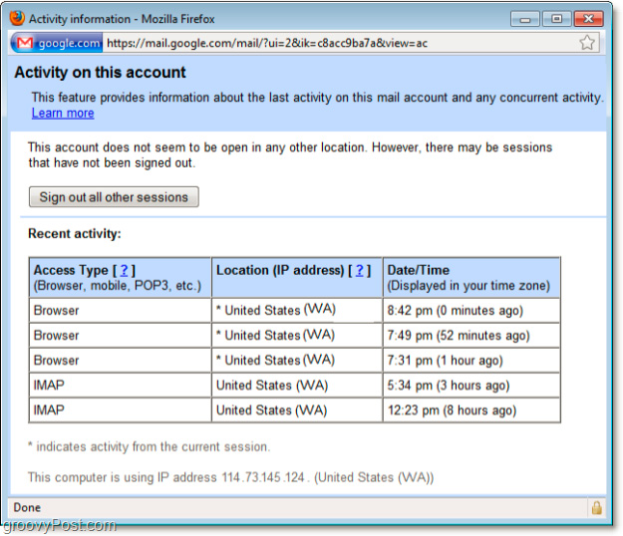This screenshot has width=623, height=536.
Task: Click the "Activity on this account" heading
Action: 100,73
